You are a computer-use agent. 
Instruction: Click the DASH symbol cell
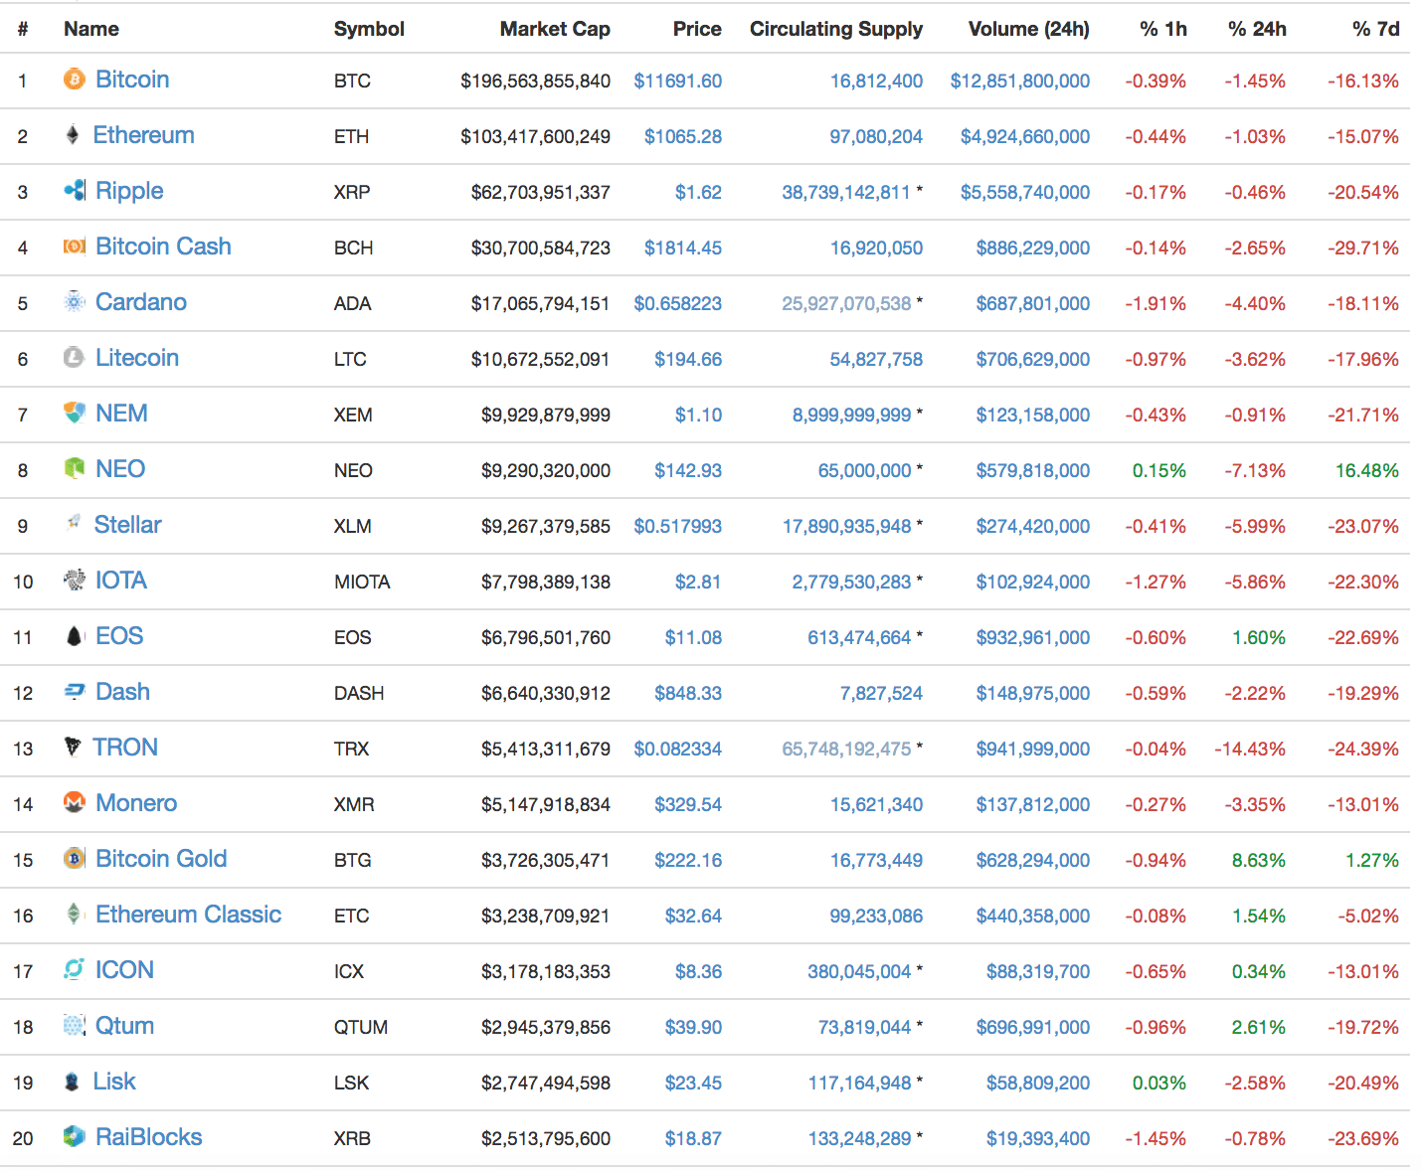click(x=359, y=693)
